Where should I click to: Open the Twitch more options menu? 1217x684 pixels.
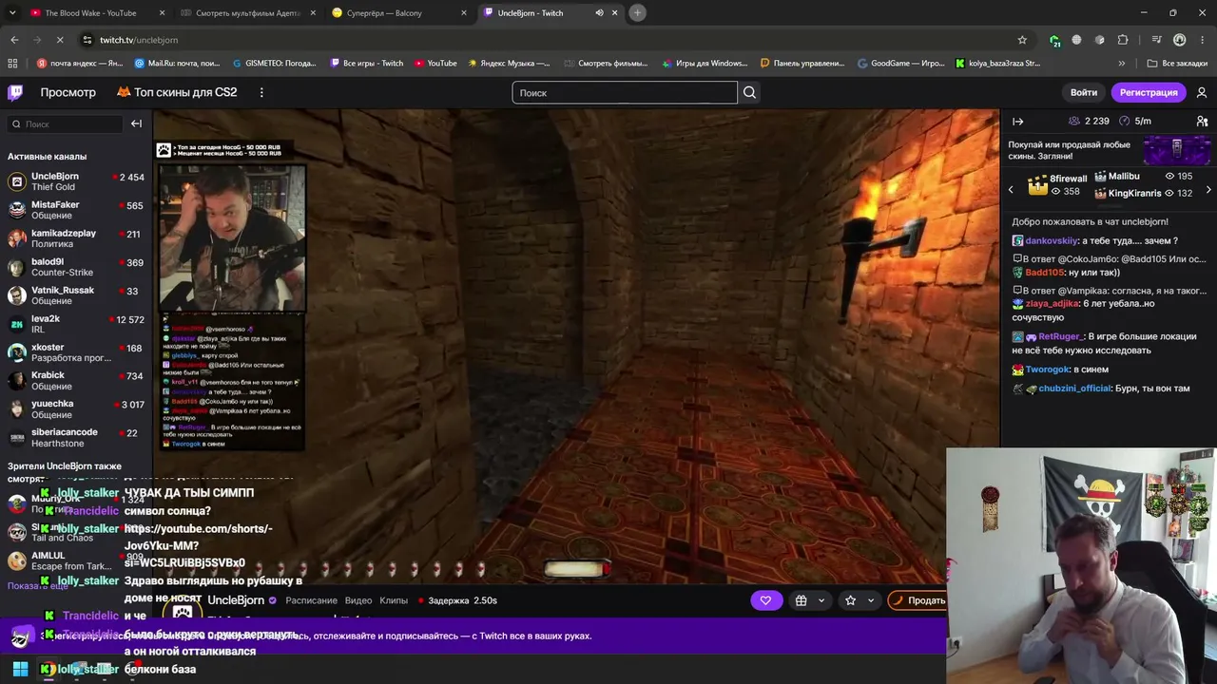tap(261, 92)
